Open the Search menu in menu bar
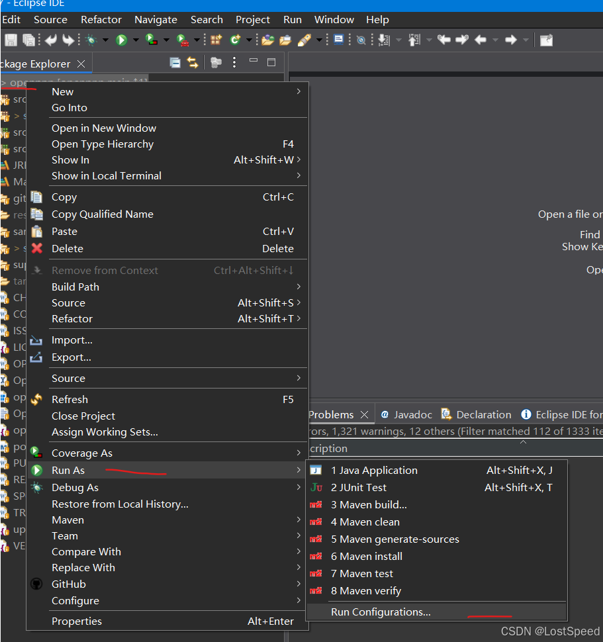Screen dimensions: 603x642 (x=207, y=20)
